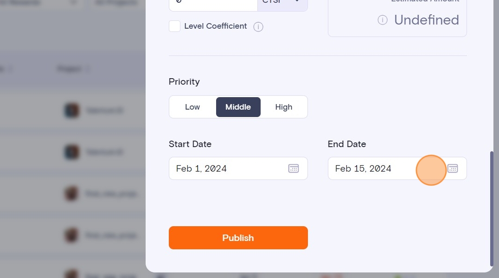Open the blurred All Projects filter dropdown
The height and width of the screenshot is (278, 499).
pyautogui.click(x=116, y=3)
